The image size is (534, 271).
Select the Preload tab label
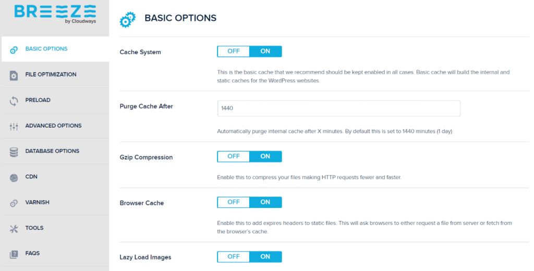tap(38, 100)
